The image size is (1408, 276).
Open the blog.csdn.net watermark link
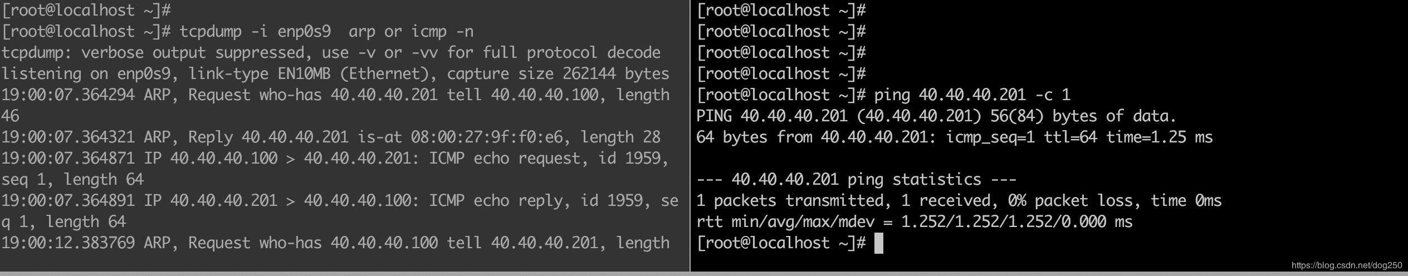[1346, 265]
